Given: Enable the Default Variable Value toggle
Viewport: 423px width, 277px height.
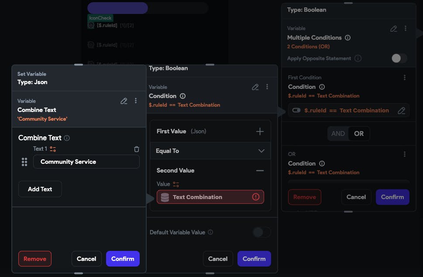Looking at the screenshot, I should (261, 232).
